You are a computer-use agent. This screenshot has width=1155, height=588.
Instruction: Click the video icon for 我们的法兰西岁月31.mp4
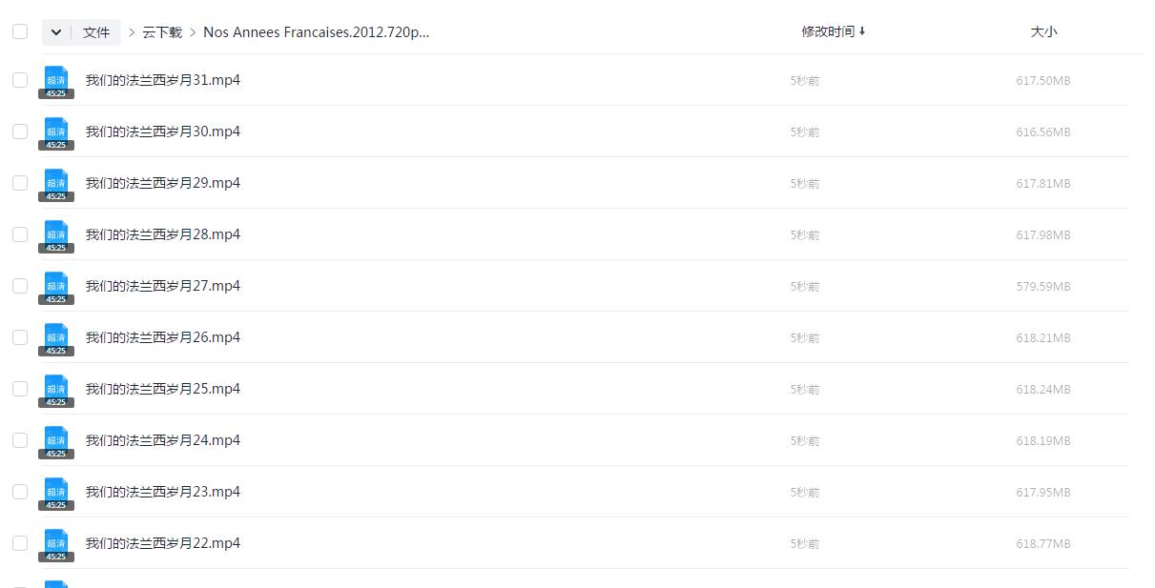point(56,81)
